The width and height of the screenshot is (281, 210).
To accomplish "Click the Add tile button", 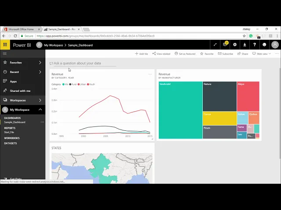I will coord(141,54).
